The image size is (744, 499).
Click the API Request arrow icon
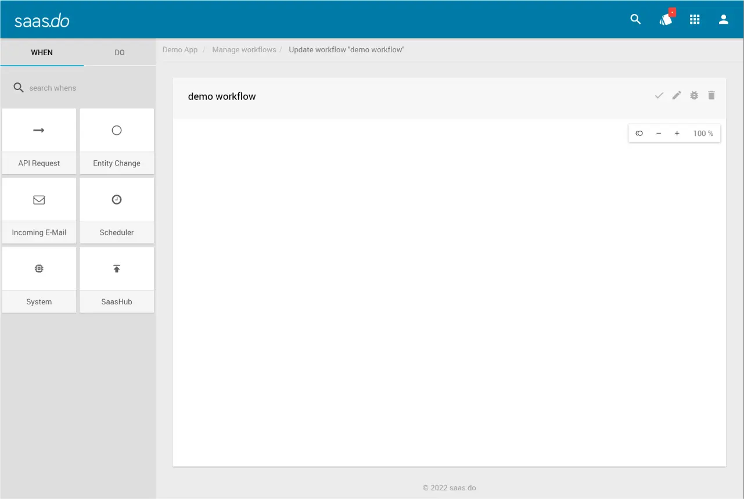pos(39,131)
